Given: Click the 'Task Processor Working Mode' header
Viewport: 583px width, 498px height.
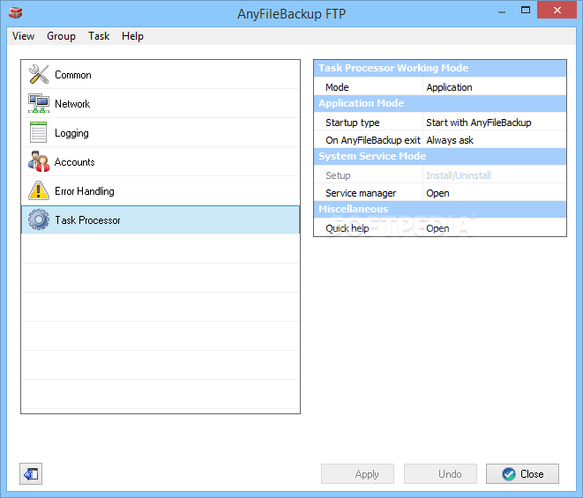Looking at the screenshot, I should 440,68.
